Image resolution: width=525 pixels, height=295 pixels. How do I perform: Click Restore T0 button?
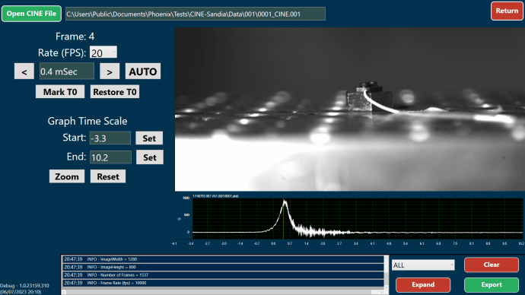click(x=115, y=92)
